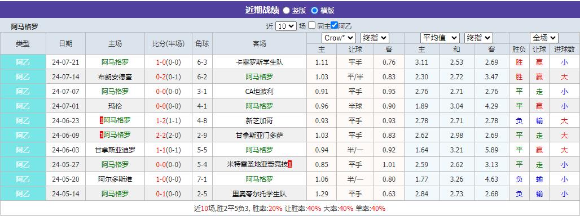Click the 角球 column header
Image resolution: width=580 pixels, height=216 pixels.
(x=203, y=43)
